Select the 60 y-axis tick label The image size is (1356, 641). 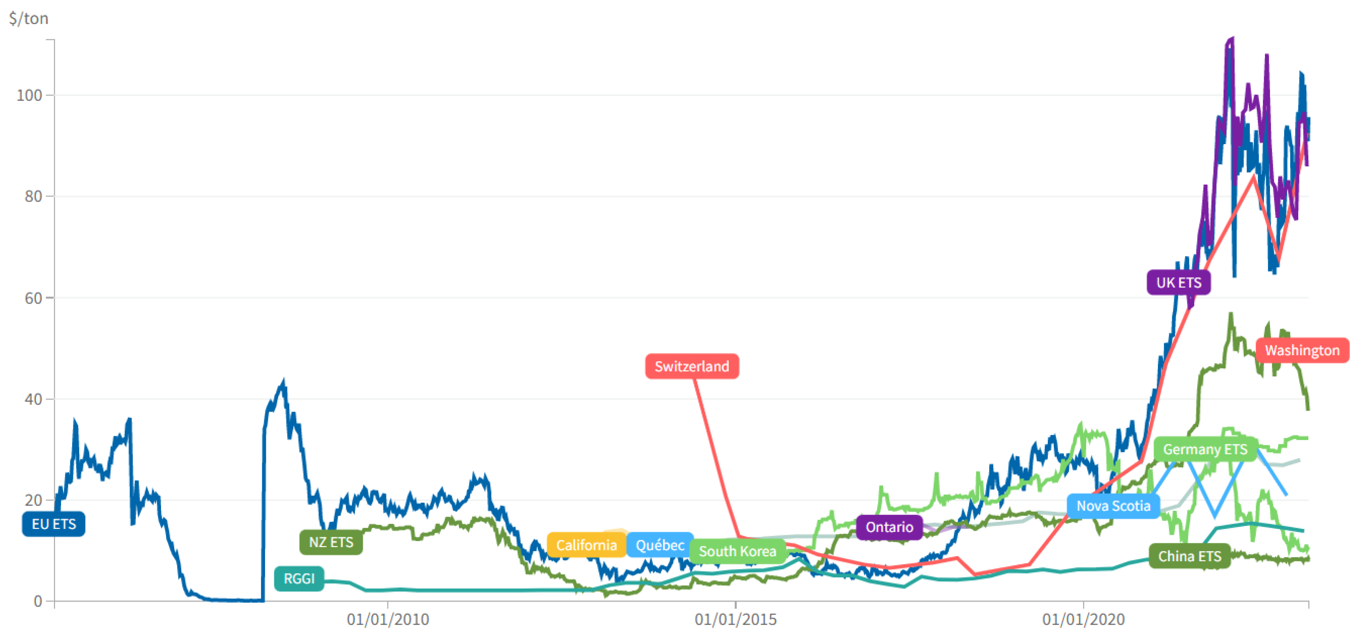point(33,298)
